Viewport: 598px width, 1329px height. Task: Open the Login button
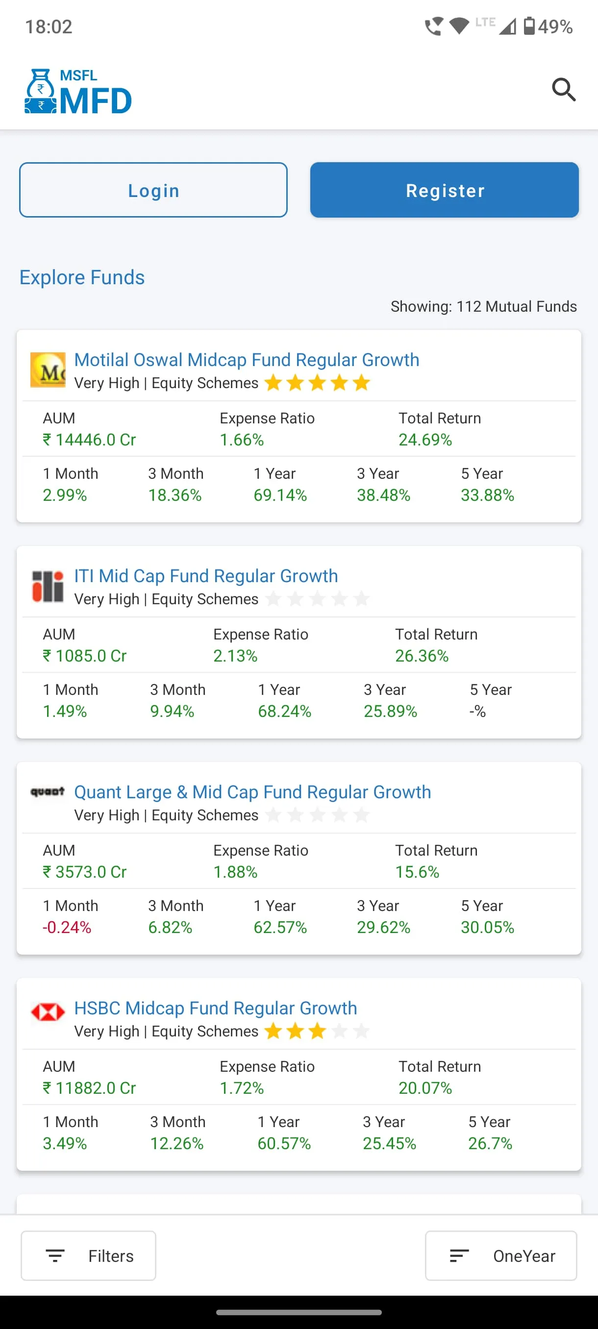pyautogui.click(x=153, y=190)
